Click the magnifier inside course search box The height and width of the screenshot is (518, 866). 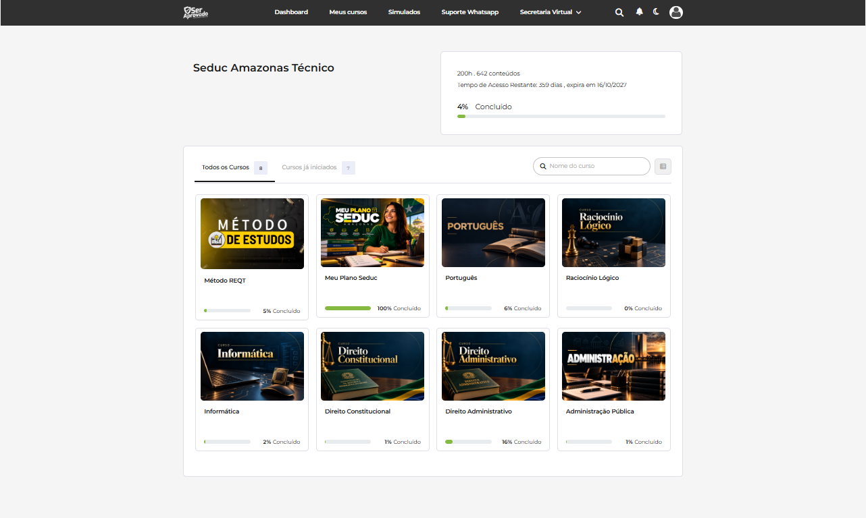point(542,166)
